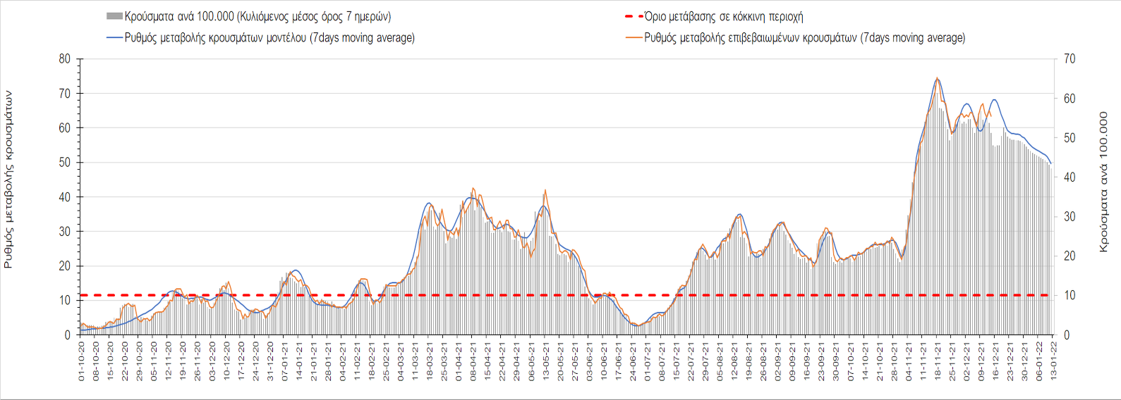Select legend label 'Κρούσματα ανά 100.000 (Κυλιόμενος μέσος όρος 7 ημερών)'
Viewport: 1121px width, 400px height.
tap(258, 16)
